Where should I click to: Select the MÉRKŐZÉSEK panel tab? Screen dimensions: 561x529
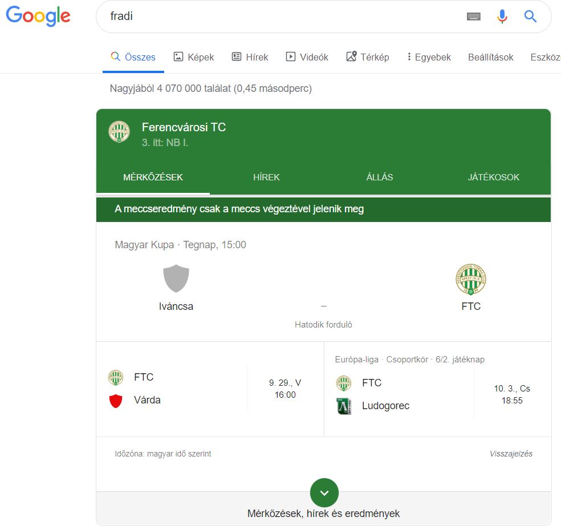153,177
